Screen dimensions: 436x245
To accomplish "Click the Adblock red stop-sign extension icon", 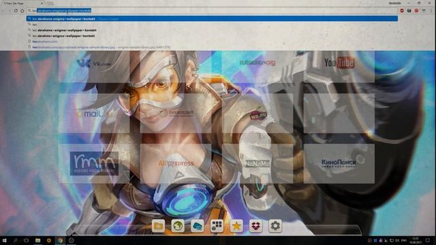I will [x=402, y=11].
